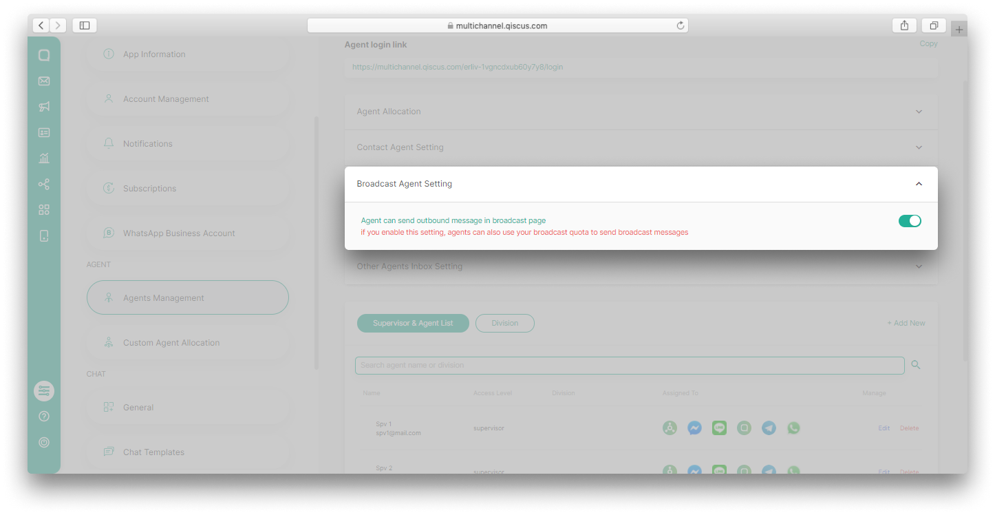Click the mobile app icon in sidebar
The image size is (995, 515).
click(x=44, y=235)
